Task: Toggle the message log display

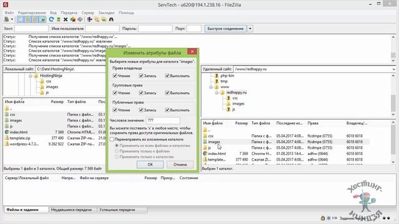Action: (21, 19)
